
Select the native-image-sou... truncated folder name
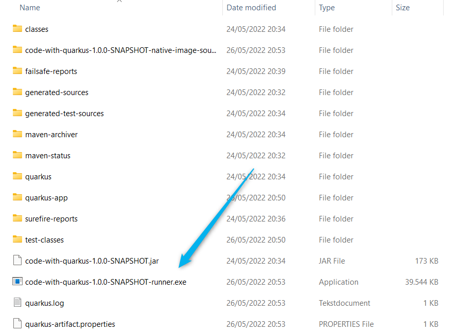click(x=121, y=50)
